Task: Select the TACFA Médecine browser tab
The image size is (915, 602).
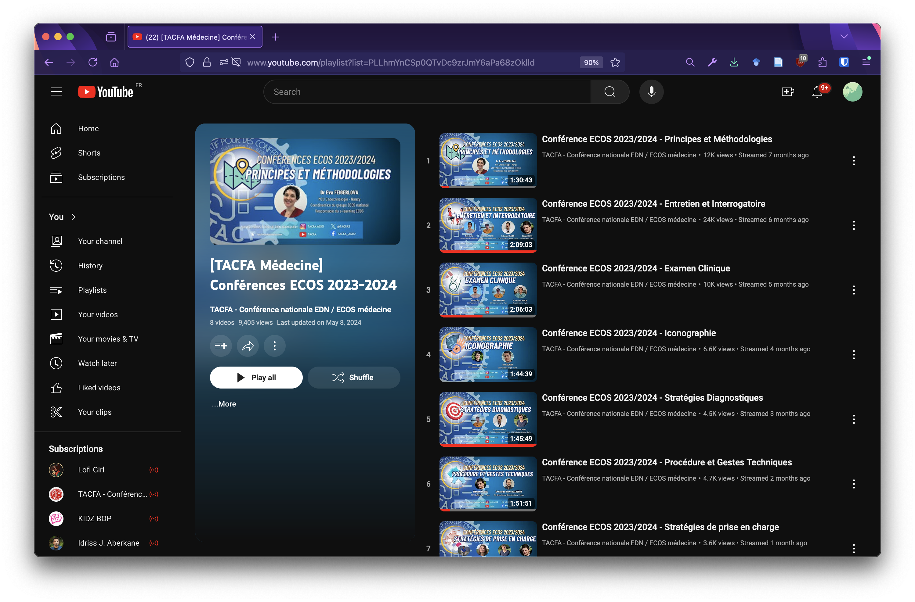Action: (195, 37)
